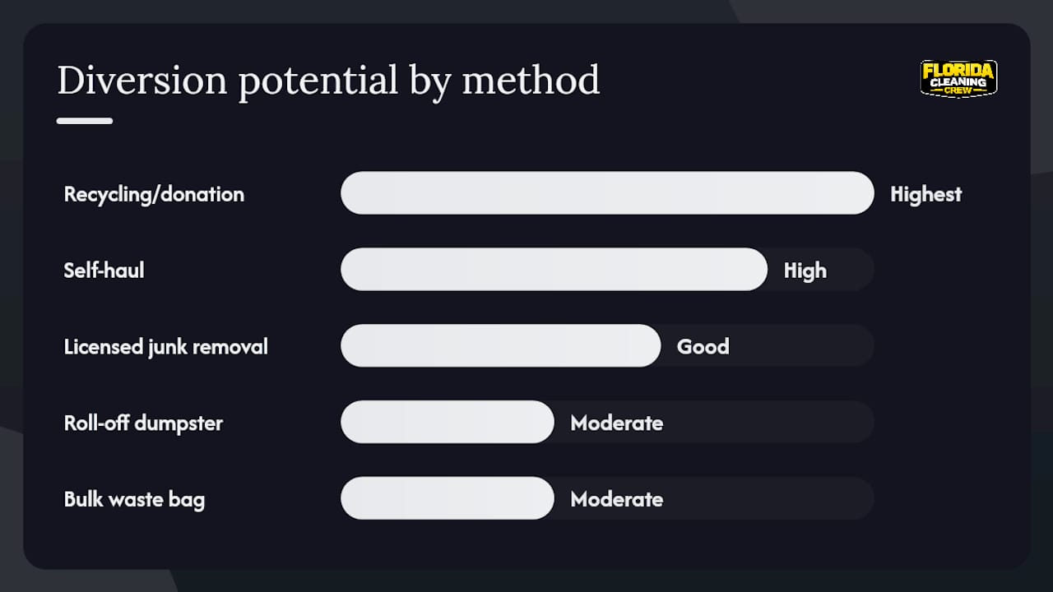Click the Bulk waste bag progress bar
The image size is (1053, 592).
447,498
